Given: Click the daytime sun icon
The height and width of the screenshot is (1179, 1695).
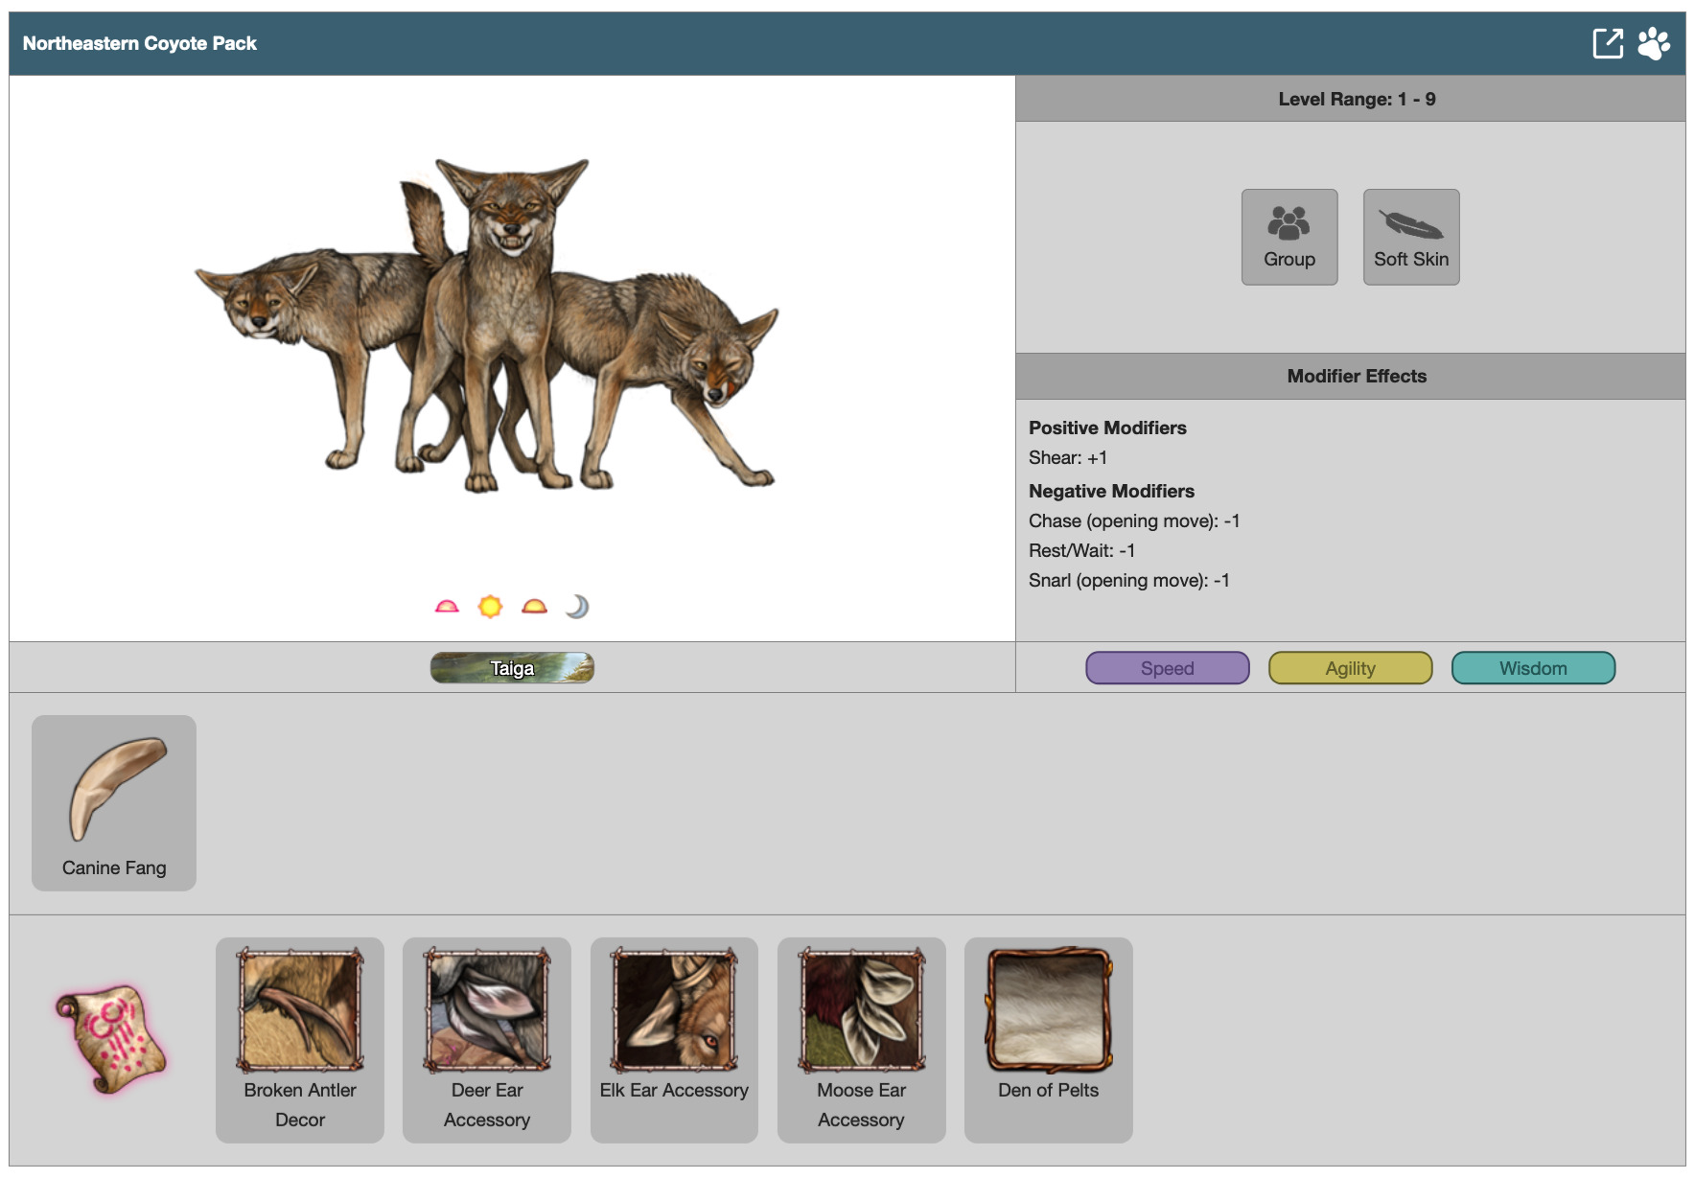Looking at the screenshot, I should point(490,606).
